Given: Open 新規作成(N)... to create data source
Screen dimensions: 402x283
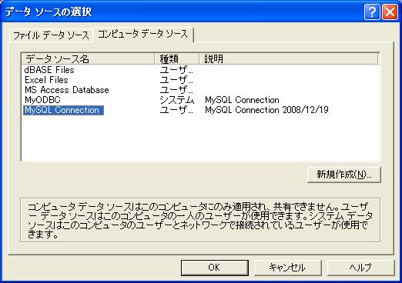Looking at the screenshot, I should (x=344, y=175).
